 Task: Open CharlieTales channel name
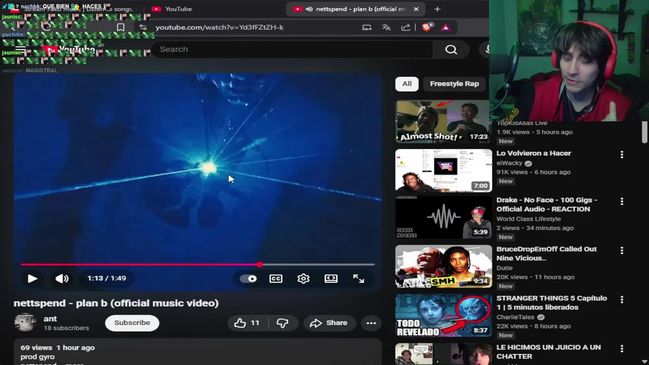click(515, 317)
